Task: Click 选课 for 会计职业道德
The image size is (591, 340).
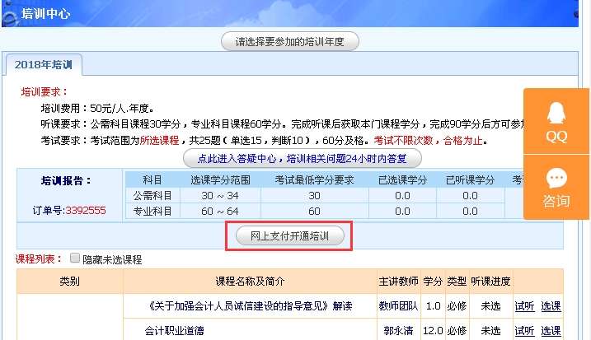Action: (551, 330)
